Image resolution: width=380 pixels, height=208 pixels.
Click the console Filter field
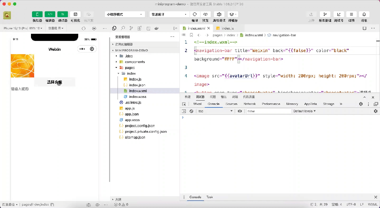pos(269,111)
